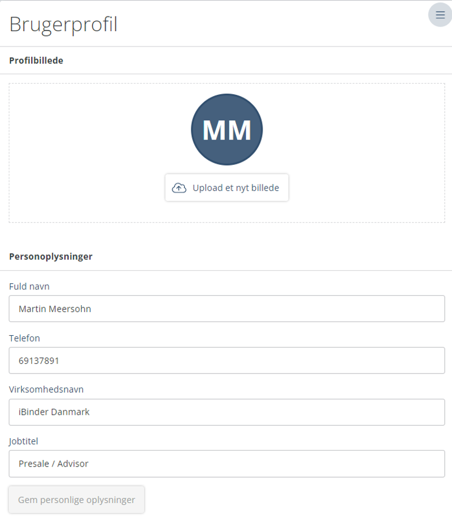
Task: Click the MM profile avatar circle
Action: coord(227,130)
